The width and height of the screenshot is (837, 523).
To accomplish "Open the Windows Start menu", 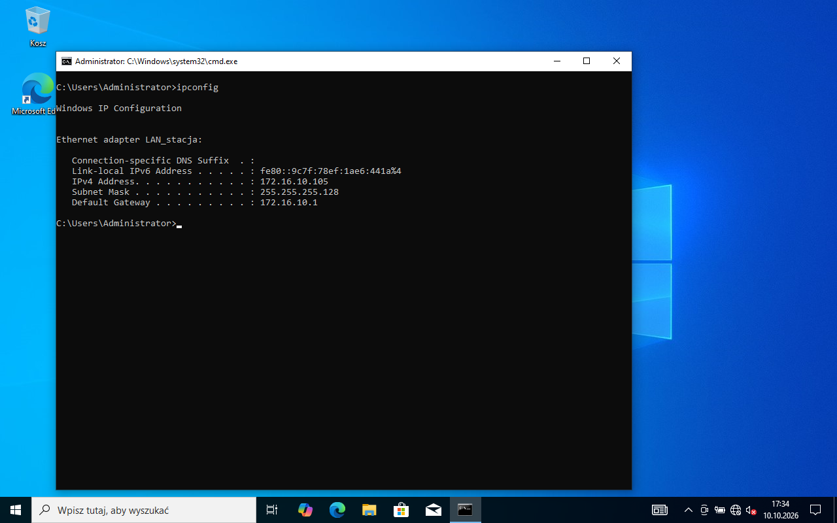I will [16, 510].
